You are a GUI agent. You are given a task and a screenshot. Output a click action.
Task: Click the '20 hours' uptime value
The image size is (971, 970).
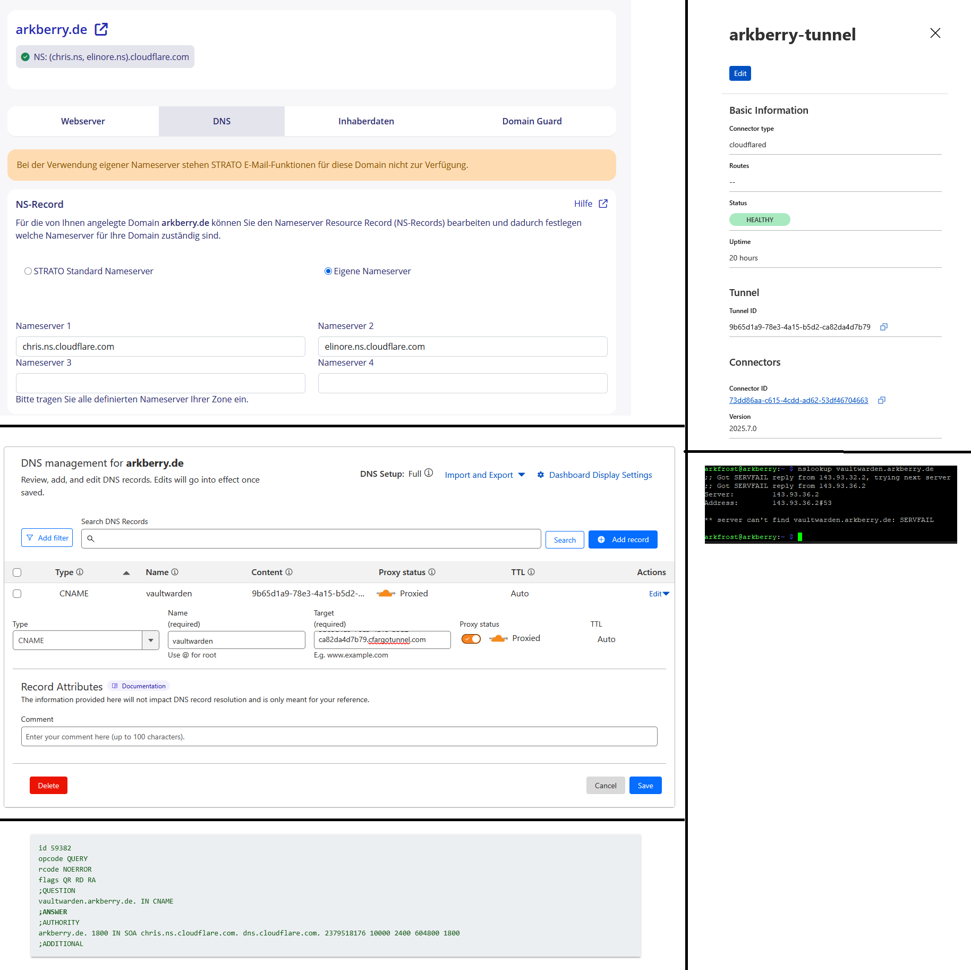click(744, 258)
